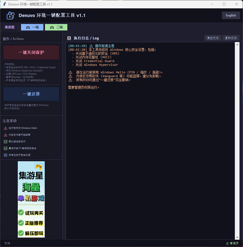
Task: Click the log scrollbar track
Action: pyautogui.click(x=237, y=141)
